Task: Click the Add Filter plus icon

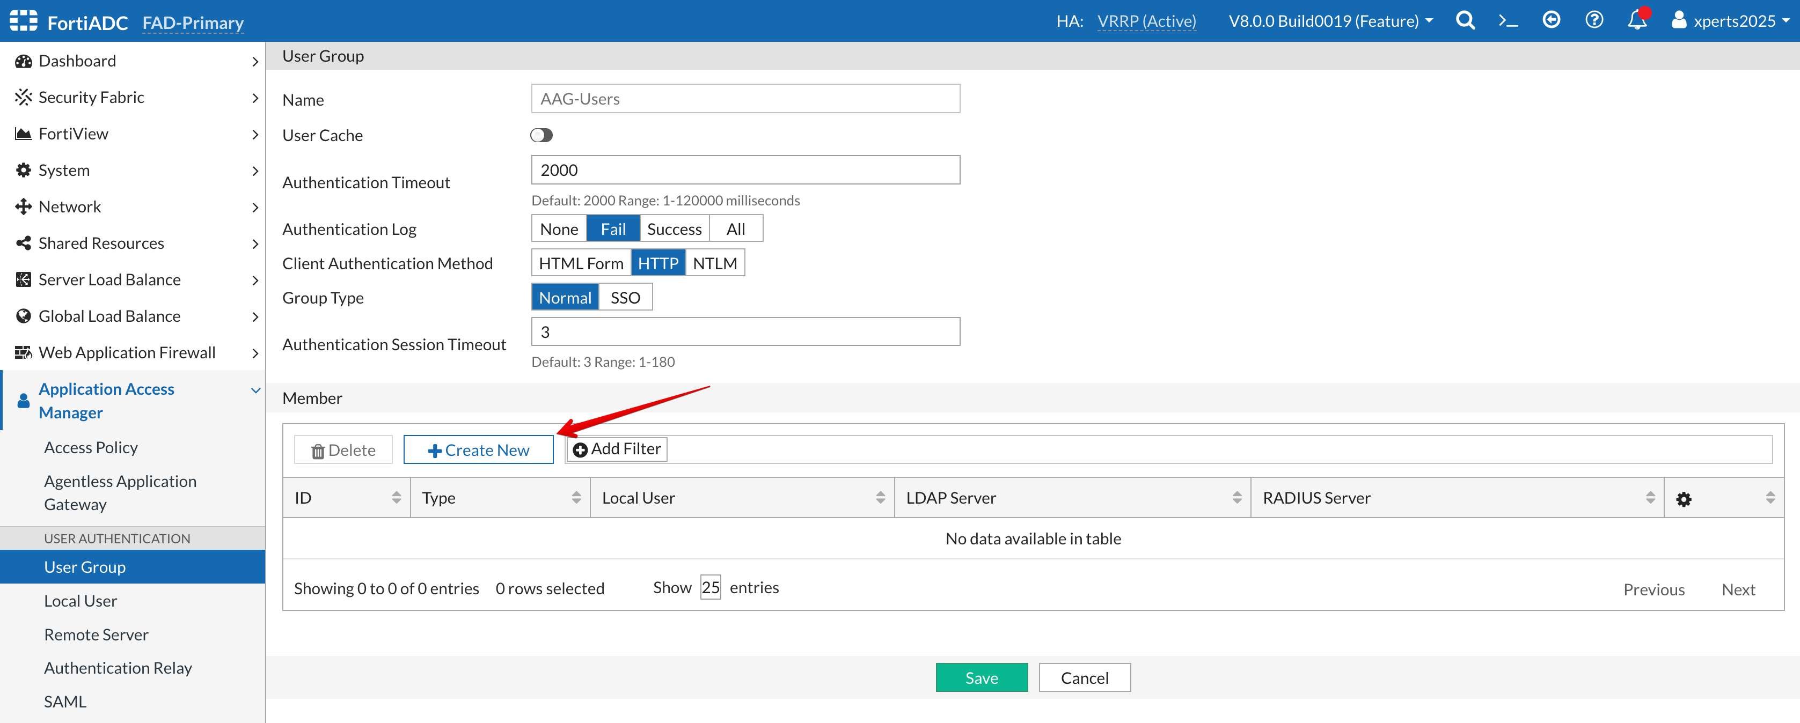Action: (x=580, y=450)
